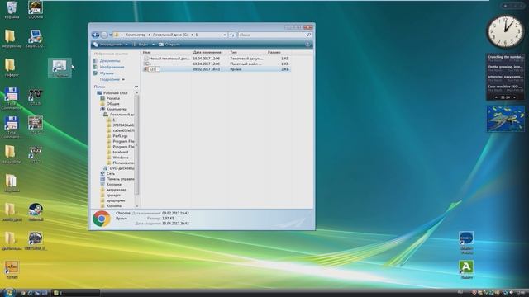
Task: Select Рабочий стол in folder tree
Action: [112, 93]
